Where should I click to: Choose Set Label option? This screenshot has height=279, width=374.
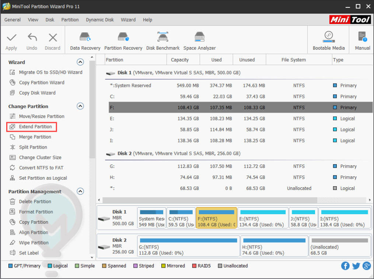pos(24,252)
